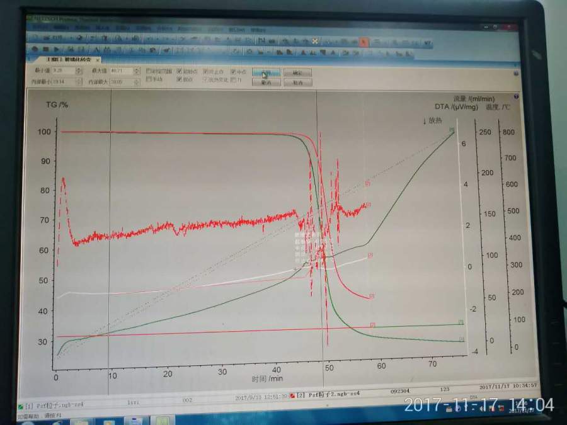567x425 pixels.
Task: Click the white X-shaped icon in top toolbar
Action: 314,41
